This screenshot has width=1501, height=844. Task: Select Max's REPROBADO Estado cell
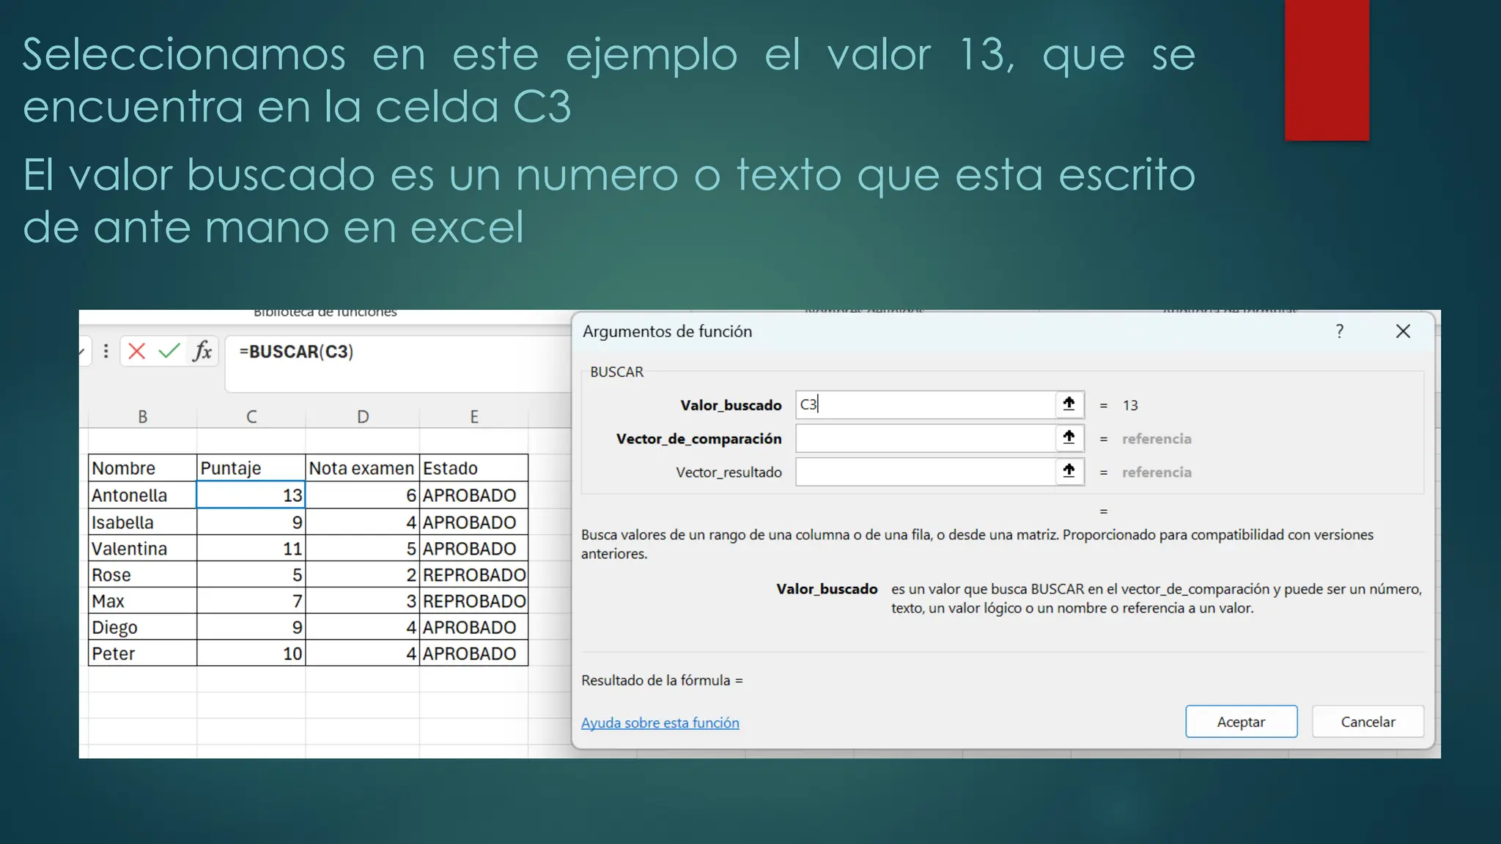click(474, 601)
